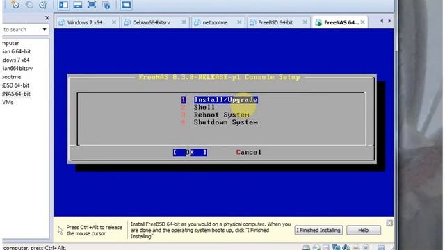Confirm with the OK button
This screenshot has width=445, height=250.
click(x=190, y=153)
